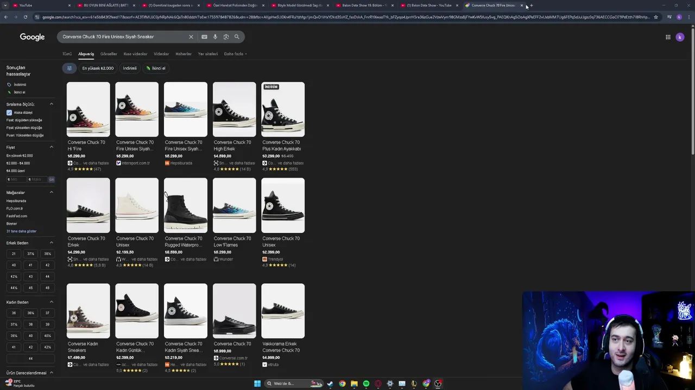Screen dimensions: 695x390
Task: Open File Explorer from the taskbar
Action: (x=354, y=383)
